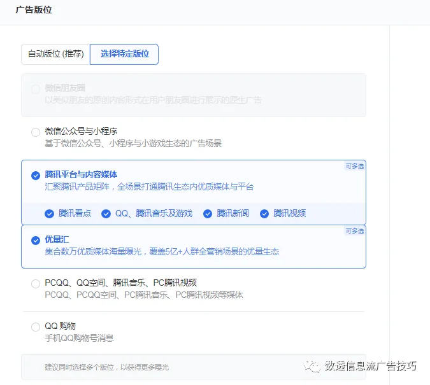The width and height of the screenshot is (430, 385).
Task: Click the 微信公众号与小程序 title text
Action: 81,131
